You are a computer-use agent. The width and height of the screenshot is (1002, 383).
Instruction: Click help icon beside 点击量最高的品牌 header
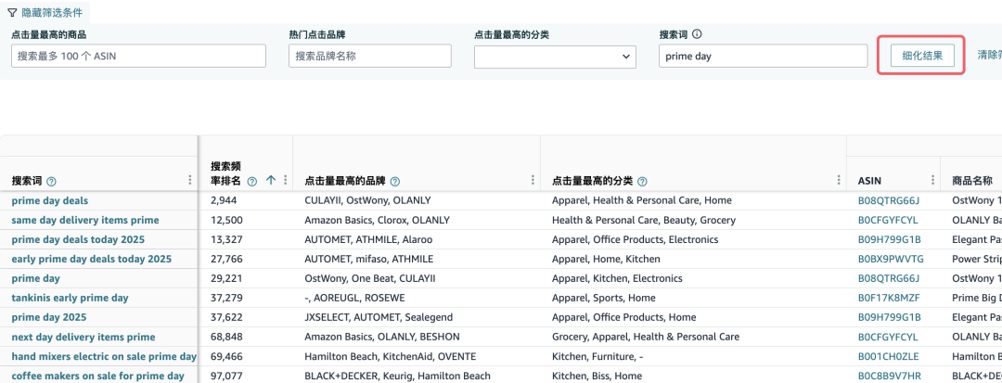pyautogui.click(x=395, y=181)
